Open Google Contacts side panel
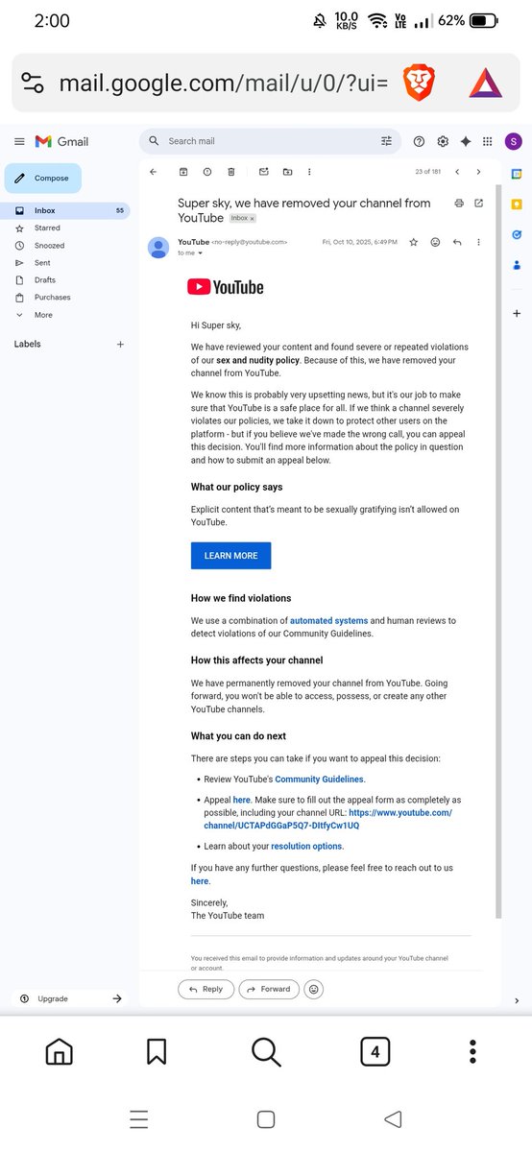Viewport: 532px width, 1152px height. click(517, 264)
